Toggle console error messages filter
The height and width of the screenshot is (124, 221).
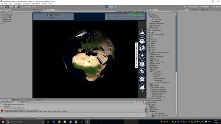pos(144,102)
